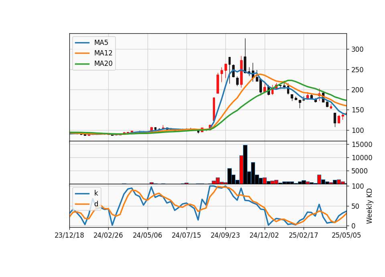The height and width of the screenshot is (277, 385).
Task: Click the 24/09/23 date axis label
Action: coord(225,235)
